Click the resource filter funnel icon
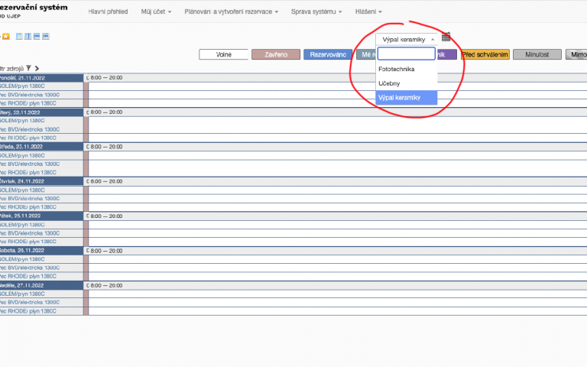 28,68
